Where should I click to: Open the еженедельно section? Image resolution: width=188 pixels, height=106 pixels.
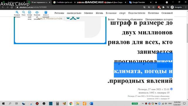tap(74, 13)
